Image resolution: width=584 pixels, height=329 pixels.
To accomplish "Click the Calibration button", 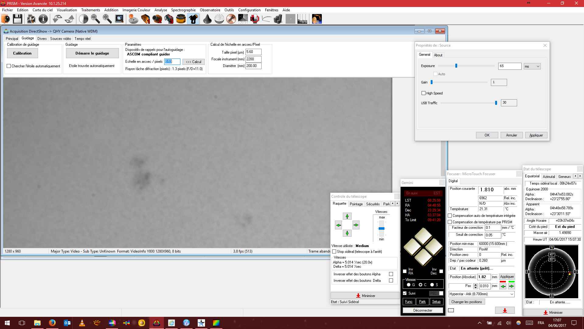I will [x=22, y=53].
